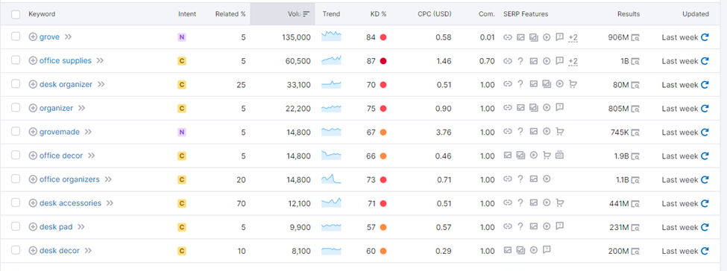Click plus icon beside desk organizer
Image resolution: width=727 pixels, height=271 pixels.
(x=33, y=84)
